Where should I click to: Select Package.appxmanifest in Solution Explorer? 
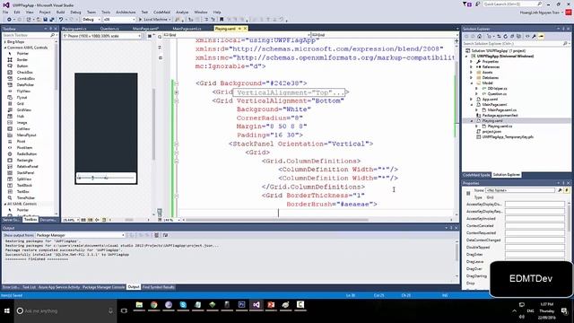tap(500, 116)
